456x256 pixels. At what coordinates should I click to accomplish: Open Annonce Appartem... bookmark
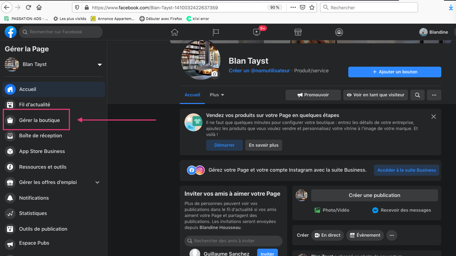tap(113, 19)
